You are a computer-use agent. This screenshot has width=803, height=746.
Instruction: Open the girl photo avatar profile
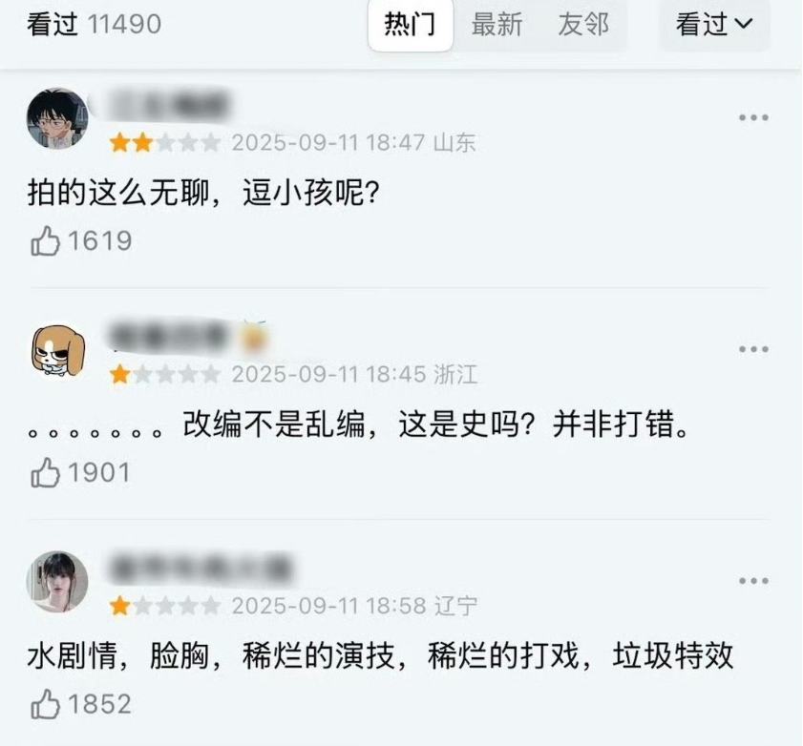(x=57, y=582)
